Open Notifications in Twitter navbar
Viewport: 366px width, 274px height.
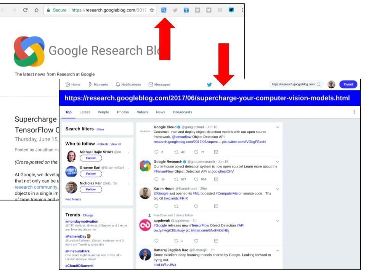point(128,84)
